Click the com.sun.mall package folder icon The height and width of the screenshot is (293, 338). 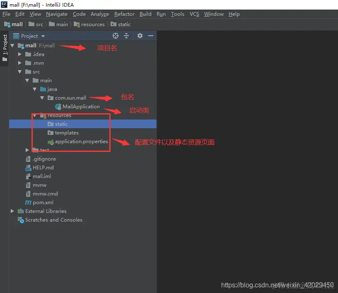tap(51, 98)
